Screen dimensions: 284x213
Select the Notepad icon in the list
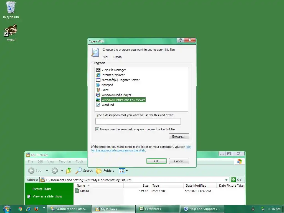[x=98, y=85]
